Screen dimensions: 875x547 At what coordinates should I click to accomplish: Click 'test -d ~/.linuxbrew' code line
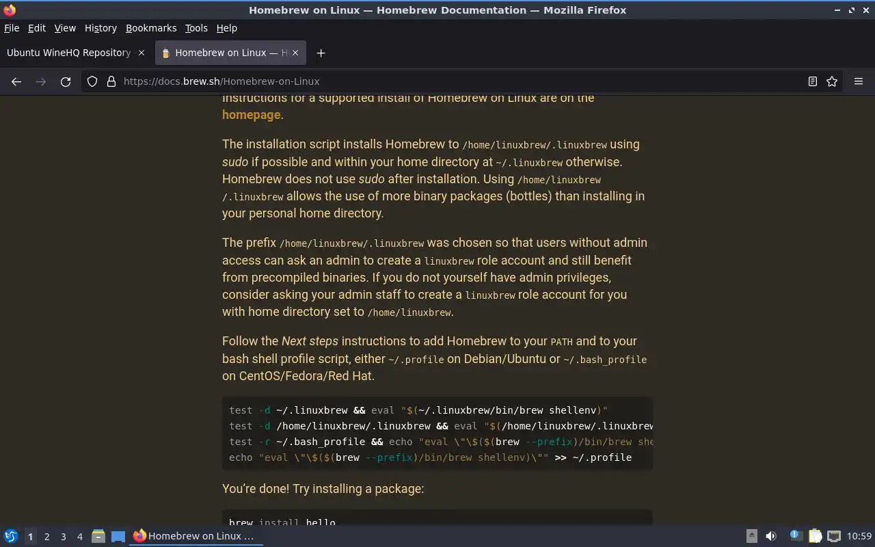coord(418,410)
